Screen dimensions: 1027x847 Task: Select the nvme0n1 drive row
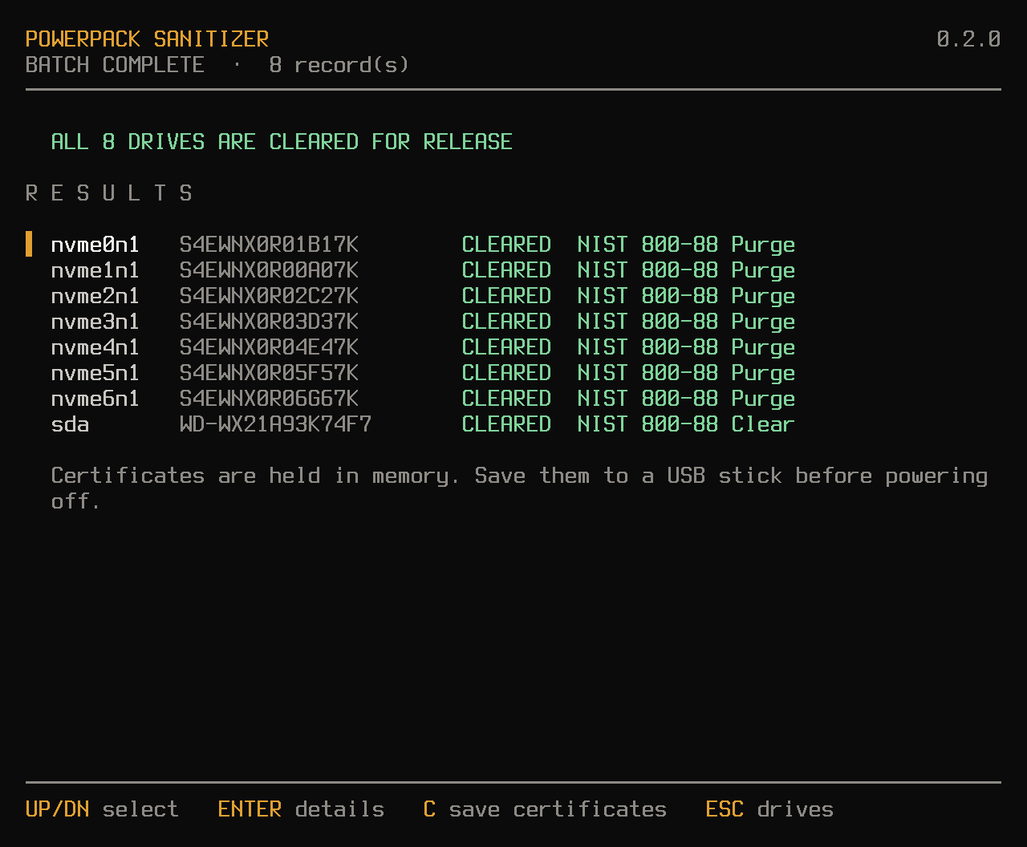click(x=513, y=244)
